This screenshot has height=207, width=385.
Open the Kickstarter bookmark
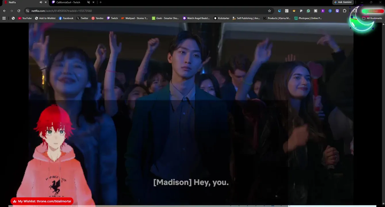click(x=221, y=18)
